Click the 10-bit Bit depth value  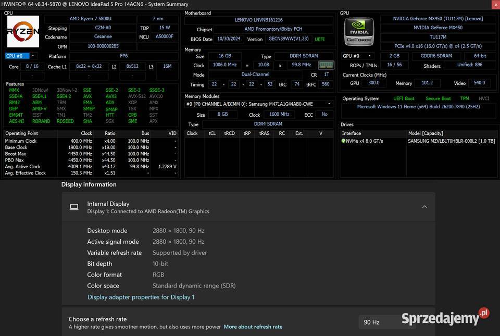160,264
